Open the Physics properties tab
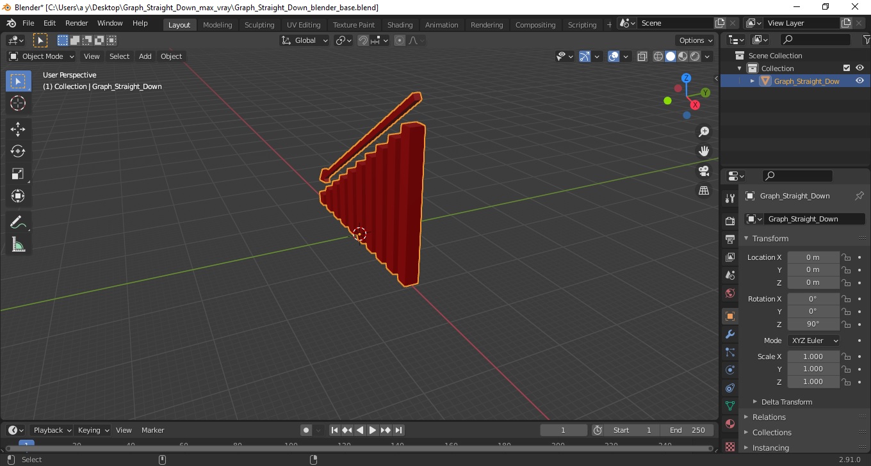Screen dimensions: 871x466 [x=730, y=370]
